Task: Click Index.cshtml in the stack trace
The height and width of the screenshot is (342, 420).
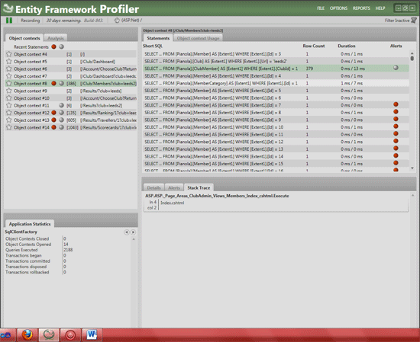Action: click(x=173, y=203)
